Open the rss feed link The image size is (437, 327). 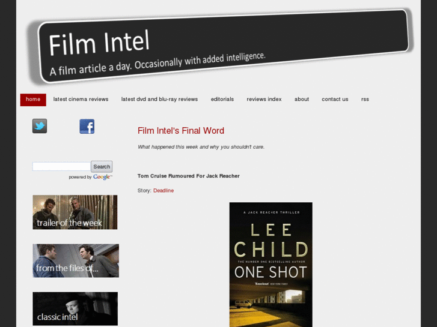pos(365,100)
